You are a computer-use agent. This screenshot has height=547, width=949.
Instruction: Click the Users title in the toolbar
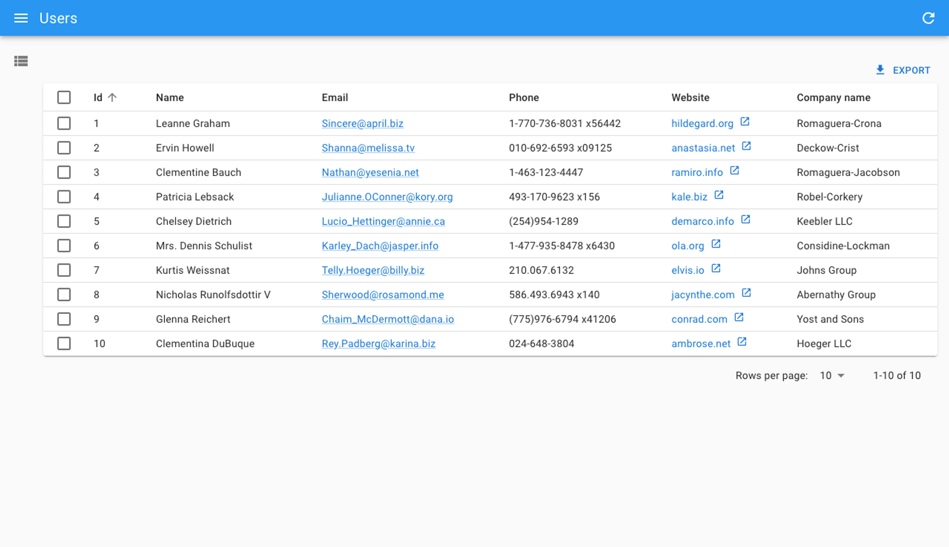click(59, 18)
